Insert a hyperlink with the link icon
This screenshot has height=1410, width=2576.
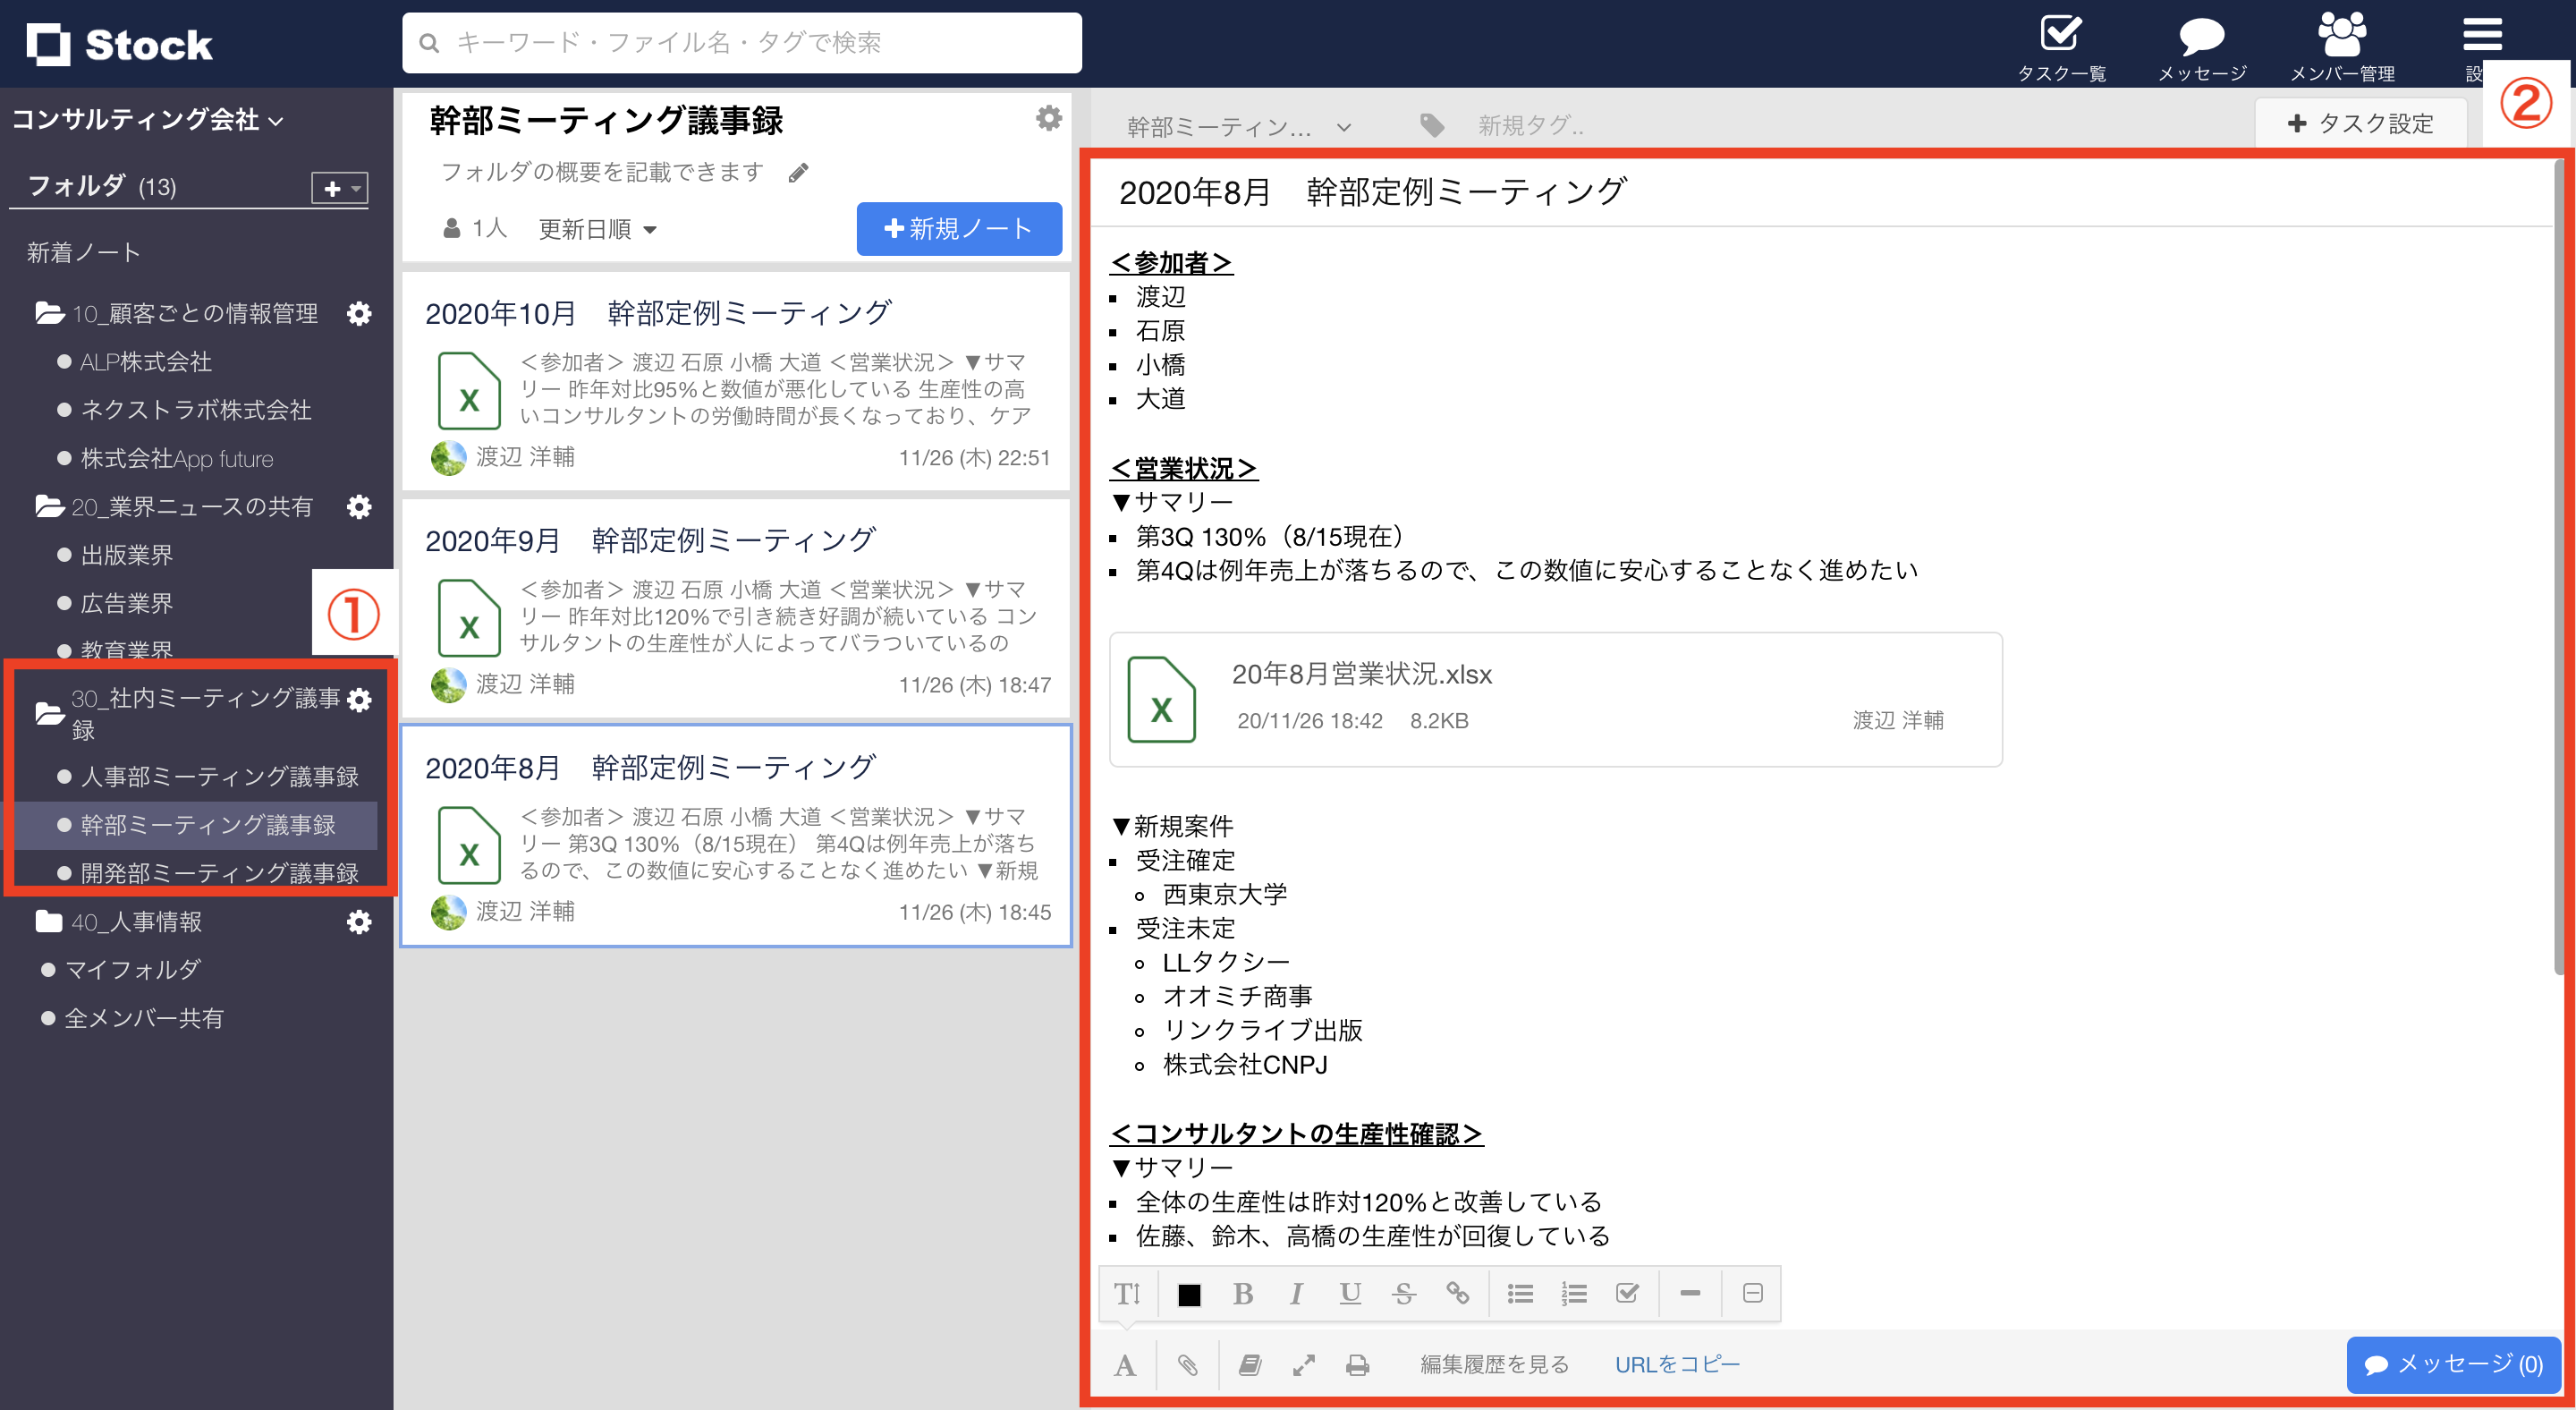[x=1458, y=1293]
